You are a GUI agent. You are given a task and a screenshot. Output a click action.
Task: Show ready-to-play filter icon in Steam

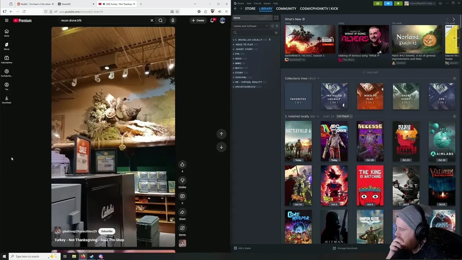[277, 26]
